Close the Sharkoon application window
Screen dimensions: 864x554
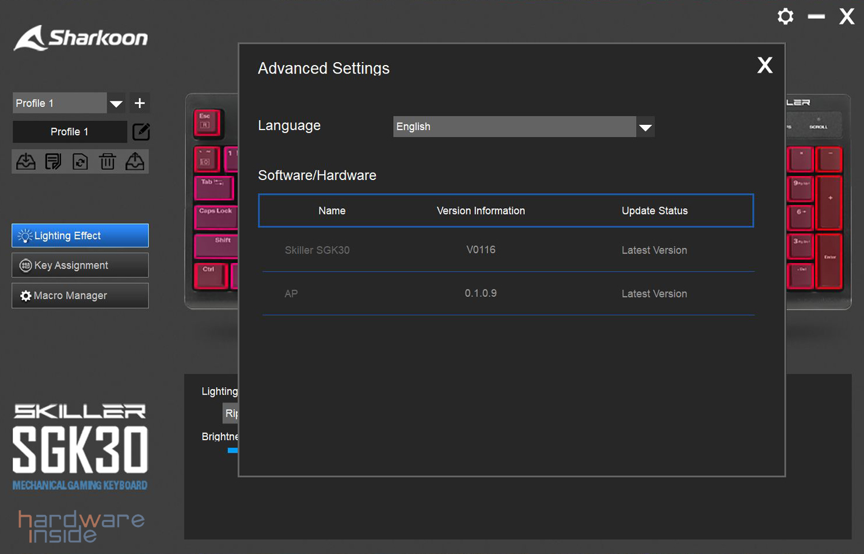click(x=846, y=16)
